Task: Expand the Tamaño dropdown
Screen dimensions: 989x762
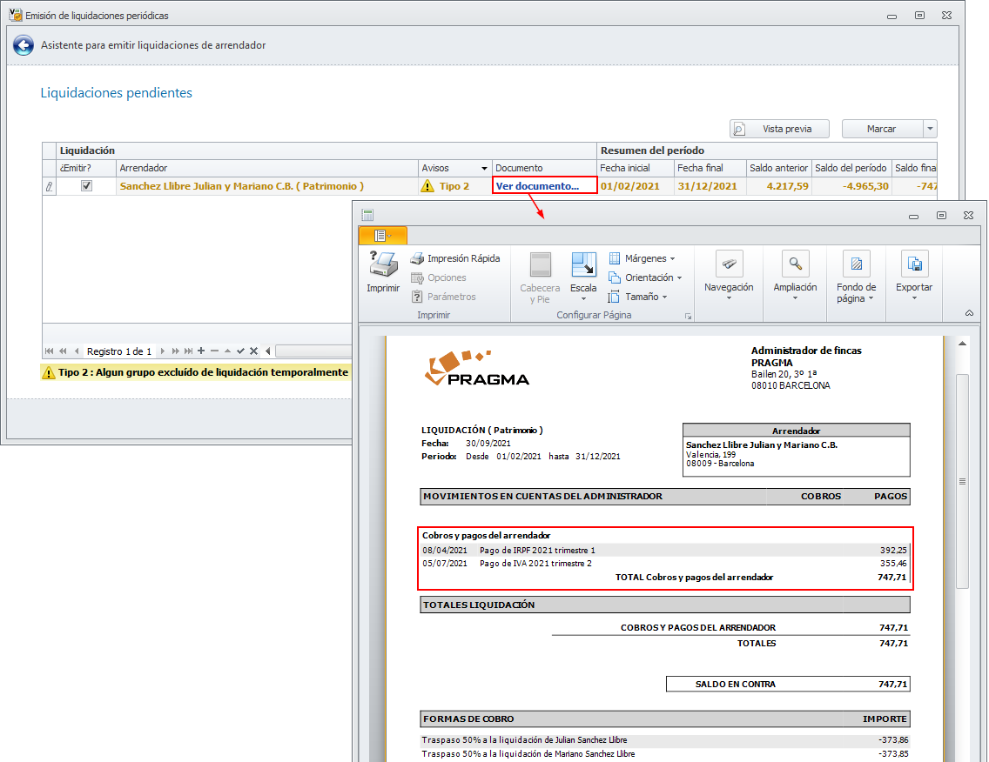Action: click(640, 297)
